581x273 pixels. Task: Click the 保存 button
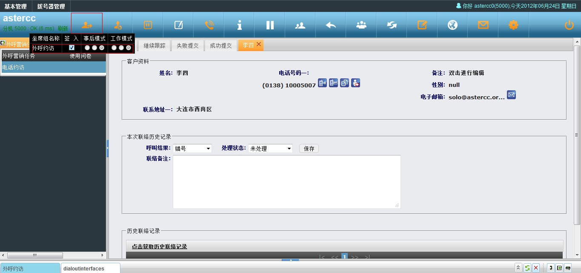(x=309, y=149)
